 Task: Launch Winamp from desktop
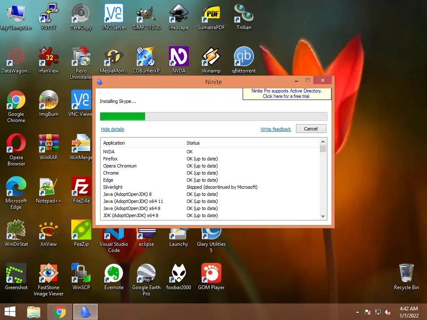[211, 60]
